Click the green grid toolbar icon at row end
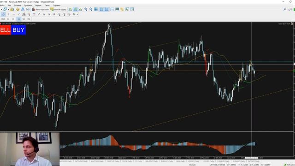 [132, 9]
